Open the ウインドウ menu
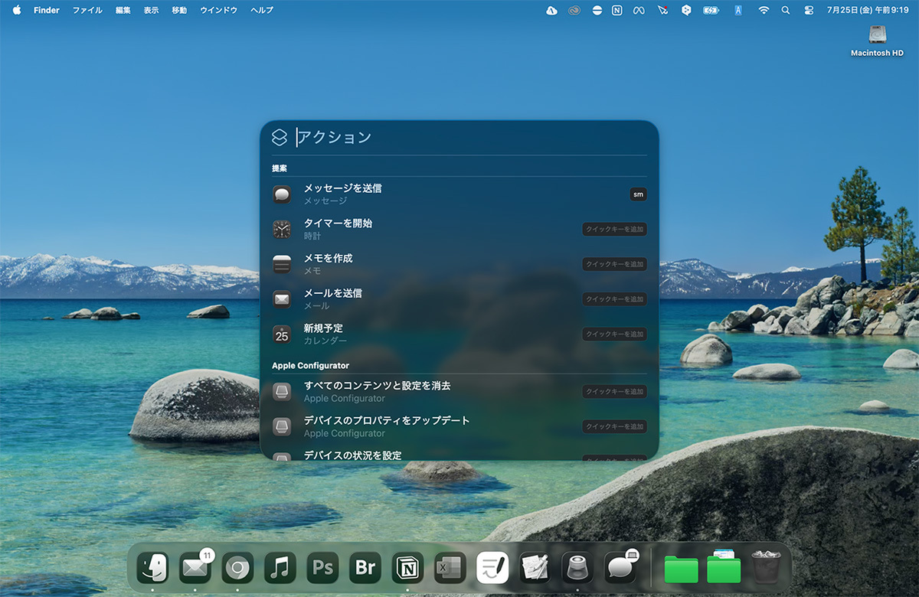Image resolution: width=919 pixels, height=597 pixels. tap(218, 11)
